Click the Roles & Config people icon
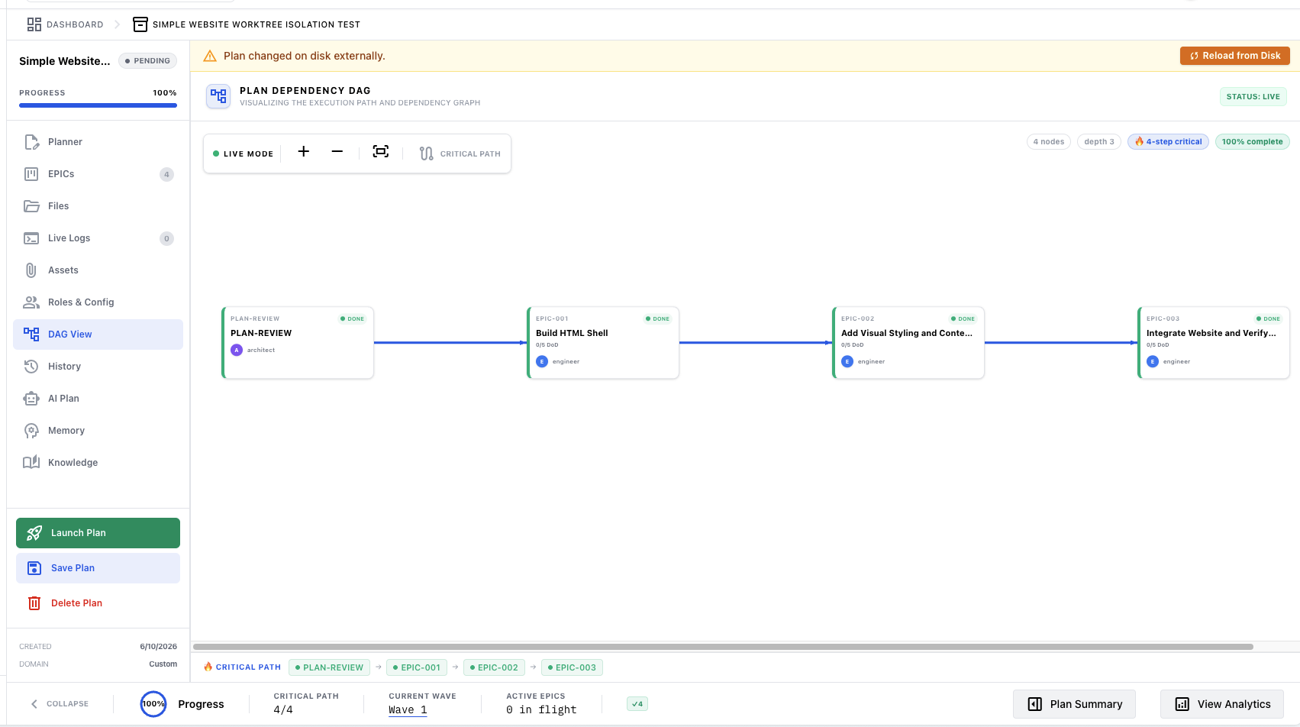Image resolution: width=1300 pixels, height=727 pixels. click(31, 302)
